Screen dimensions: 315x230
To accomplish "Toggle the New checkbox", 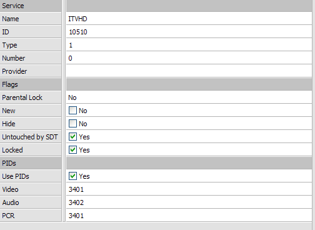I will (x=72, y=111).
